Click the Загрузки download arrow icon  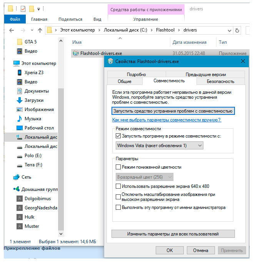[20, 100]
